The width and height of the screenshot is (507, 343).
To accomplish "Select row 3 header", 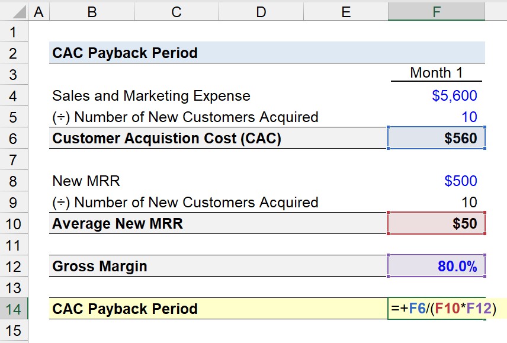I will point(14,75).
